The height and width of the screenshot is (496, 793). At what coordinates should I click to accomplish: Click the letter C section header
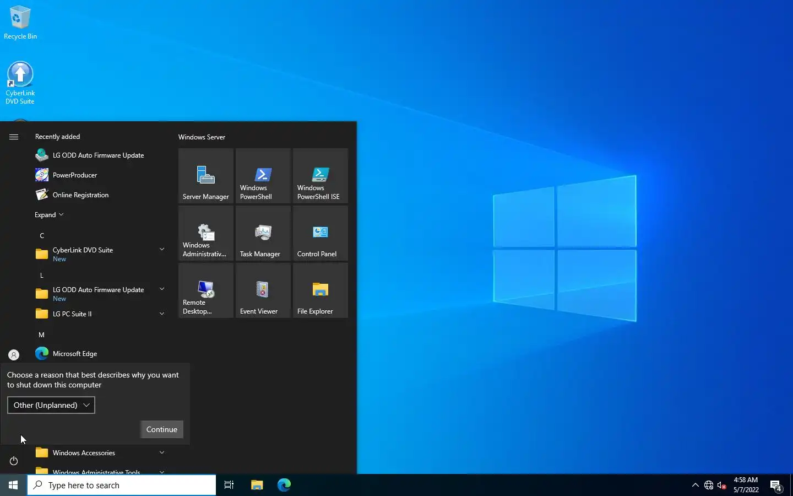42,236
